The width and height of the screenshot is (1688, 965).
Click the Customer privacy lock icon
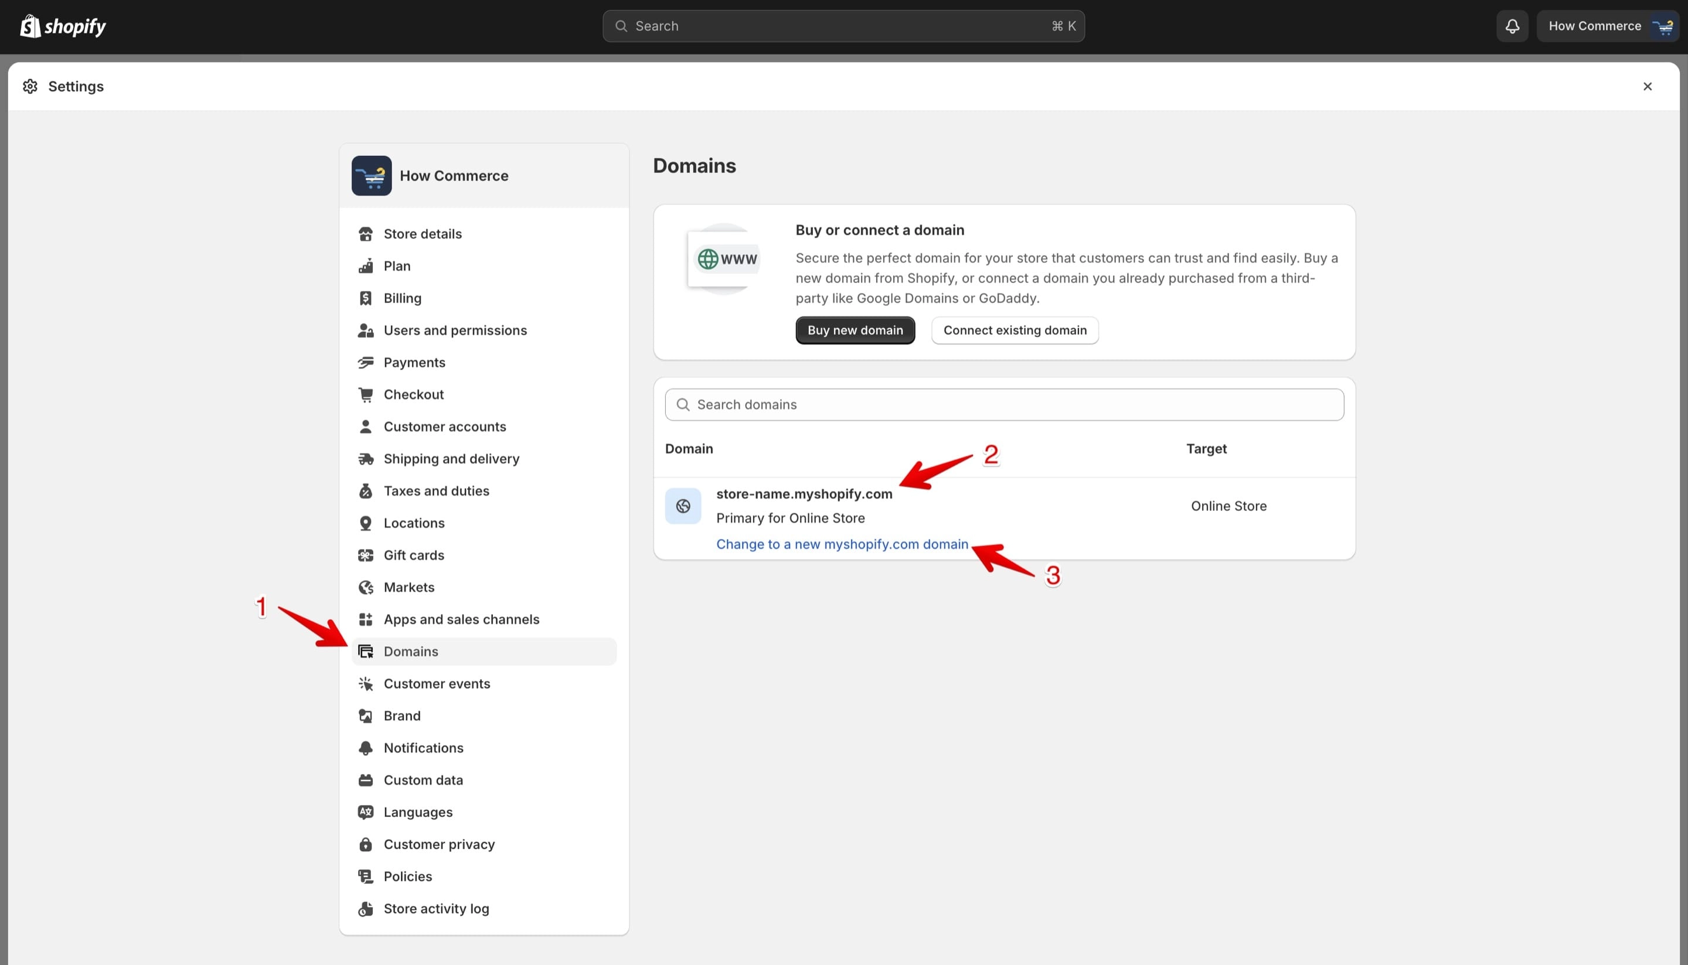365,844
